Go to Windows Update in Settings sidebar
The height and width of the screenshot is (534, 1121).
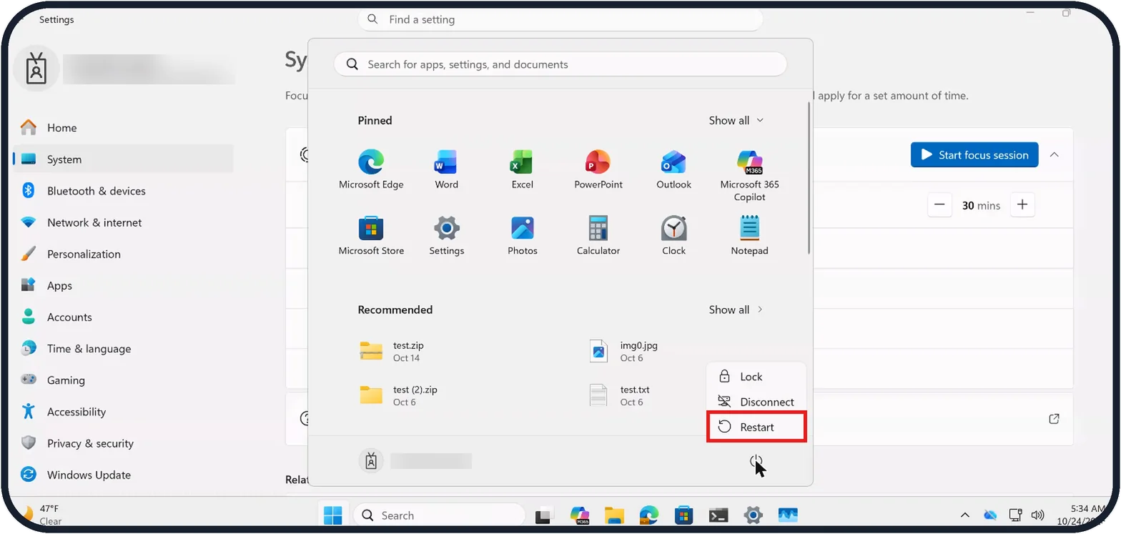tap(123, 475)
